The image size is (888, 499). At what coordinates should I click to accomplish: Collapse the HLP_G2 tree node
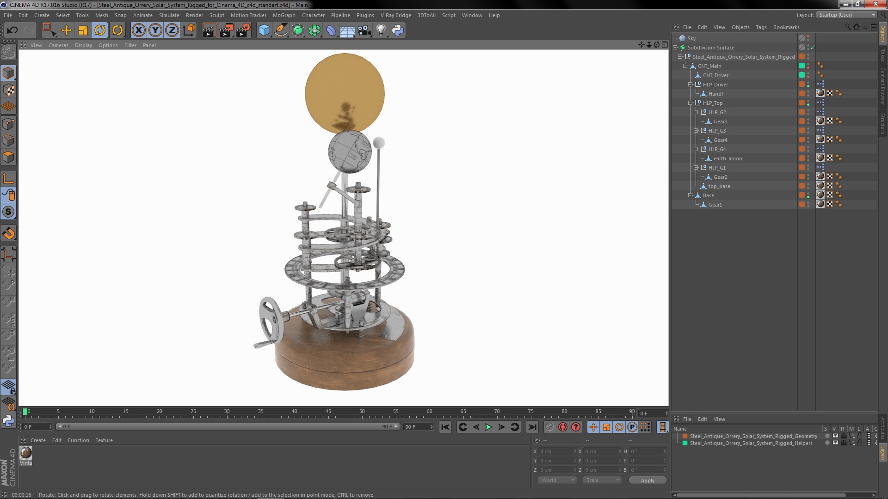pyautogui.click(x=696, y=112)
